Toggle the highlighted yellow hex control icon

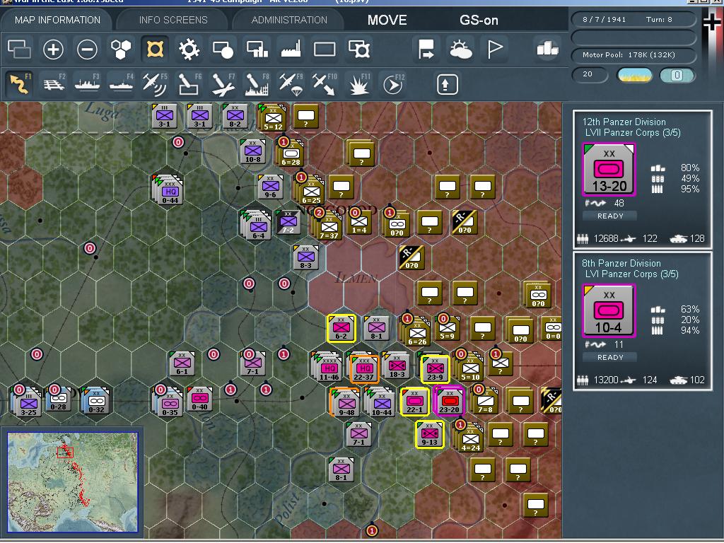coord(155,49)
